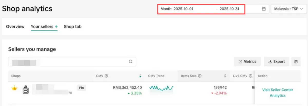The height and width of the screenshot is (106, 308).
Task: Show the LIVE GMV info icon
Action: [251, 76]
